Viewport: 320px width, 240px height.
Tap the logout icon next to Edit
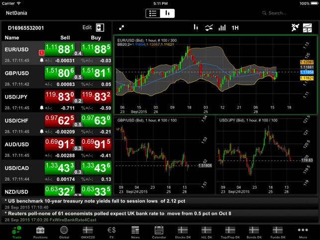(100, 28)
